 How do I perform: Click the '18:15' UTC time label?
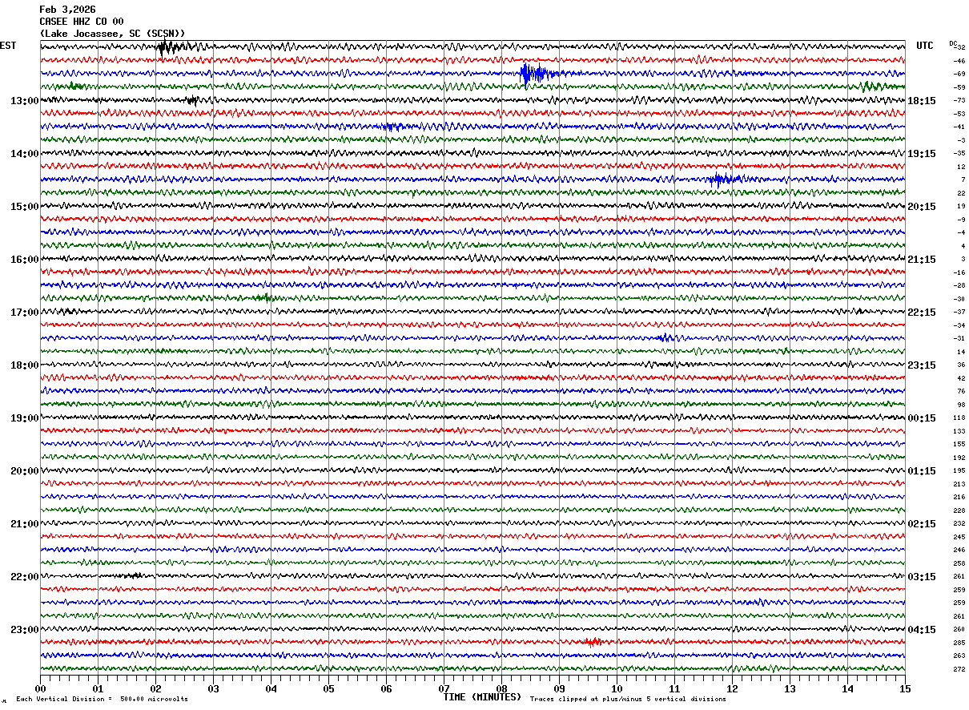pos(922,101)
